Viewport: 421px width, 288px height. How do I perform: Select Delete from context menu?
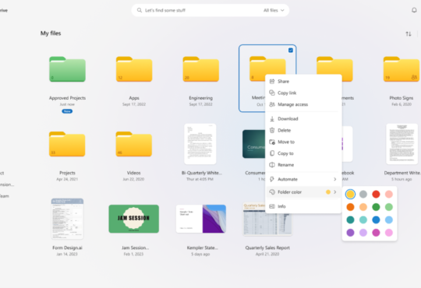pyautogui.click(x=303, y=130)
